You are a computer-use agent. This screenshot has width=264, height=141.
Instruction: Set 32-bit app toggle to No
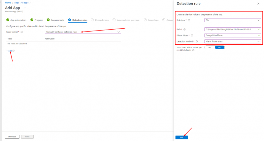point(219,47)
